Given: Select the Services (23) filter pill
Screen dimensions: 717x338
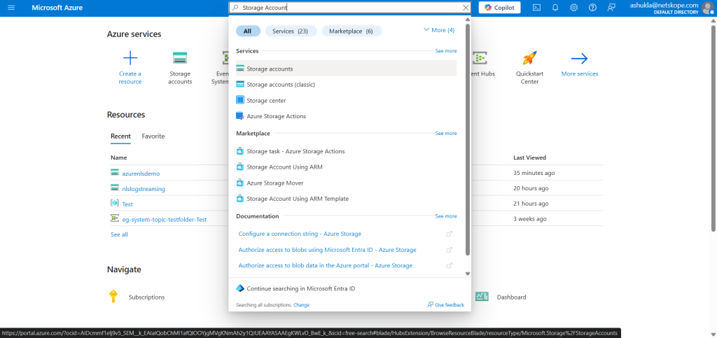Looking at the screenshot, I should [291, 31].
